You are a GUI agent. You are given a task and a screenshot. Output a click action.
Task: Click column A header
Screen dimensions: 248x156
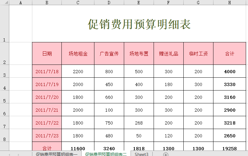[x=21, y=3]
